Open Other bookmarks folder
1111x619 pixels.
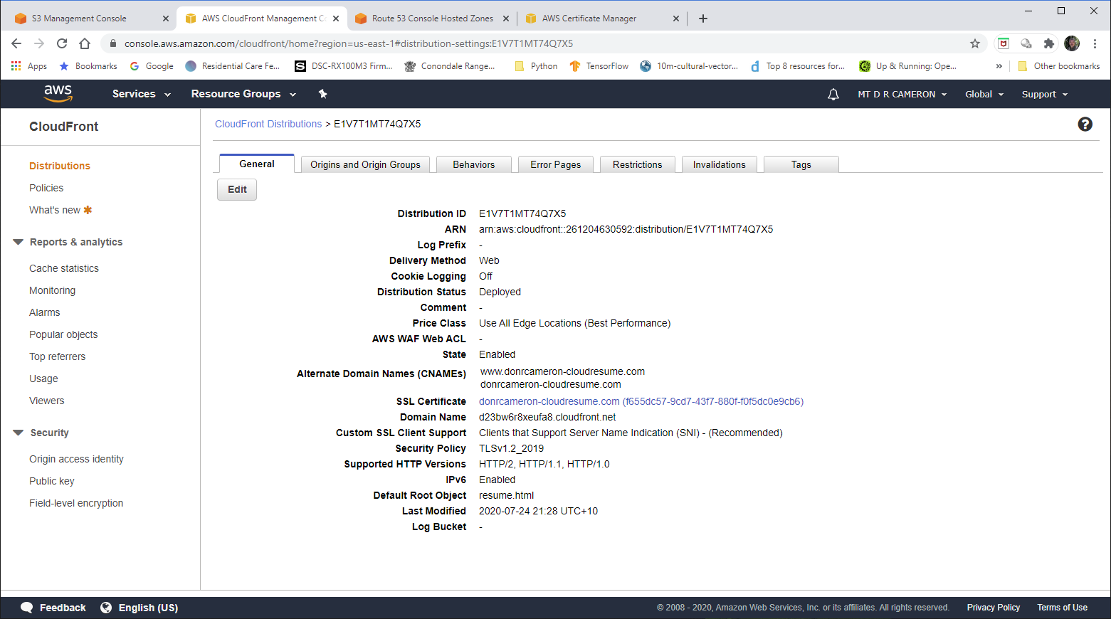[1059, 66]
